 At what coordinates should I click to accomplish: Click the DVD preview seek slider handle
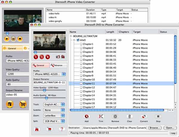point(36,52)
